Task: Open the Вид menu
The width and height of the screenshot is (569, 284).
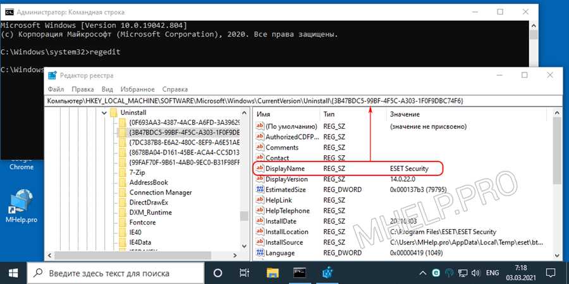Action: point(107,89)
